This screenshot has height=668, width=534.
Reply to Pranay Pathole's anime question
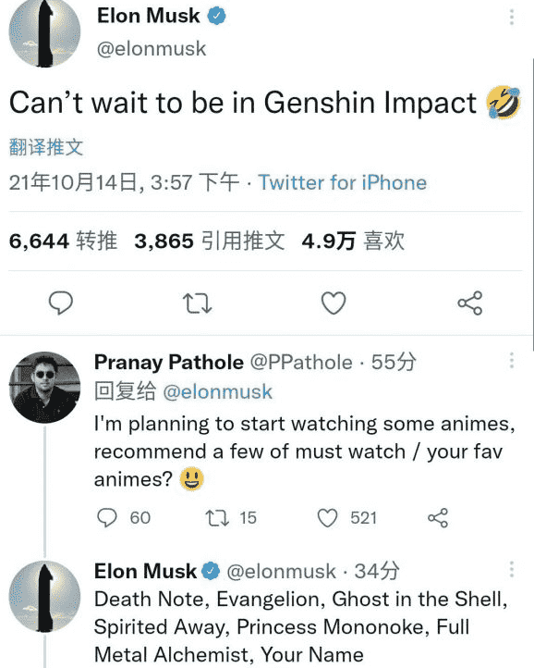pyautogui.click(x=106, y=518)
